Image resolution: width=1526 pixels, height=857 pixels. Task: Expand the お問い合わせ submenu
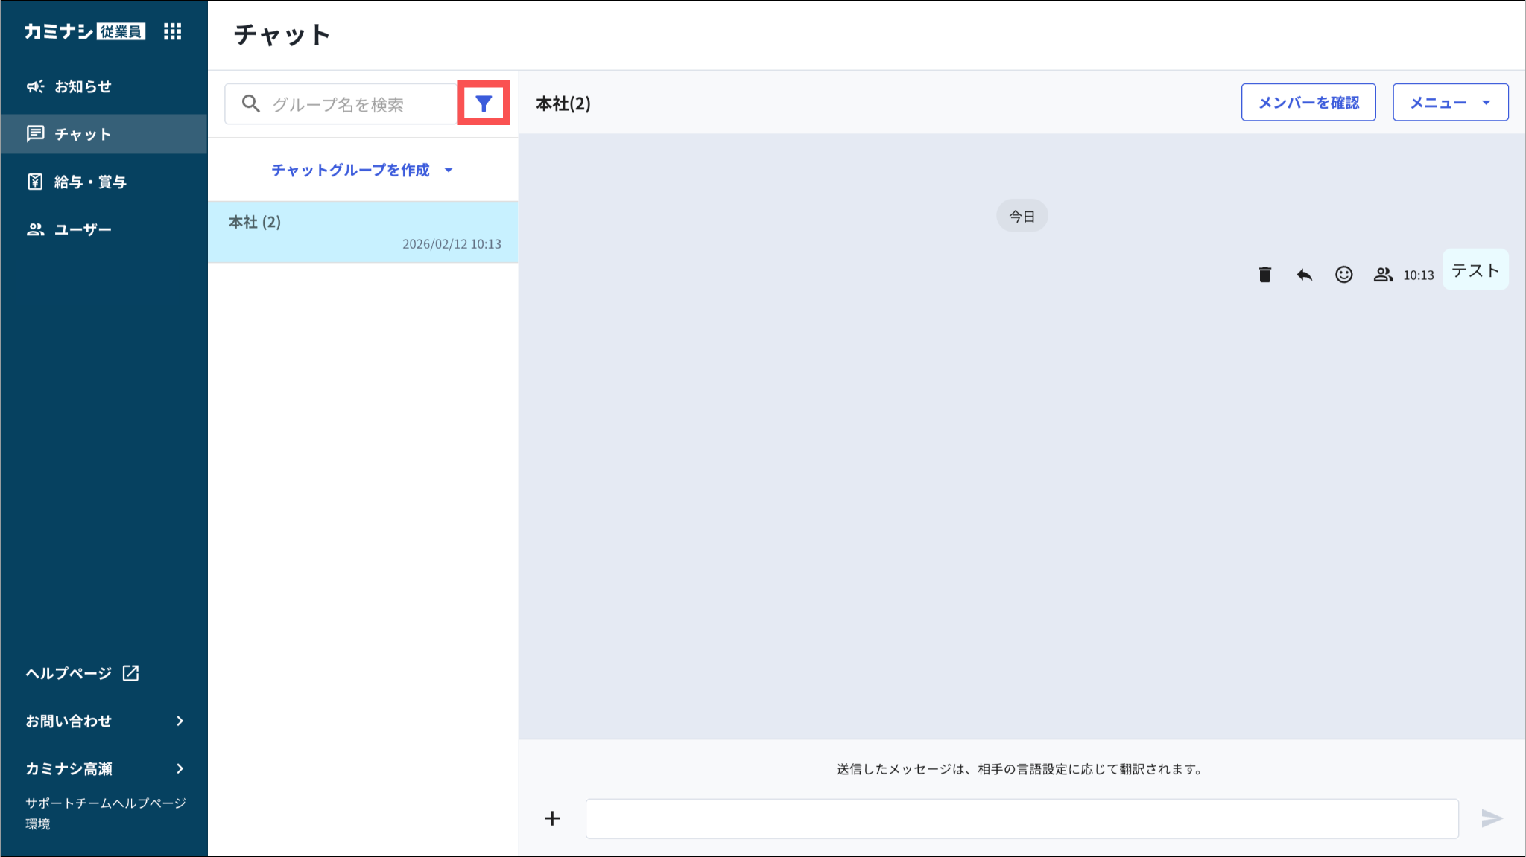(x=104, y=721)
